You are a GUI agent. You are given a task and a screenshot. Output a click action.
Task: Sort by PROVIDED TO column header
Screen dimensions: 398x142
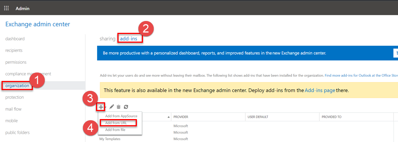tap(331, 117)
